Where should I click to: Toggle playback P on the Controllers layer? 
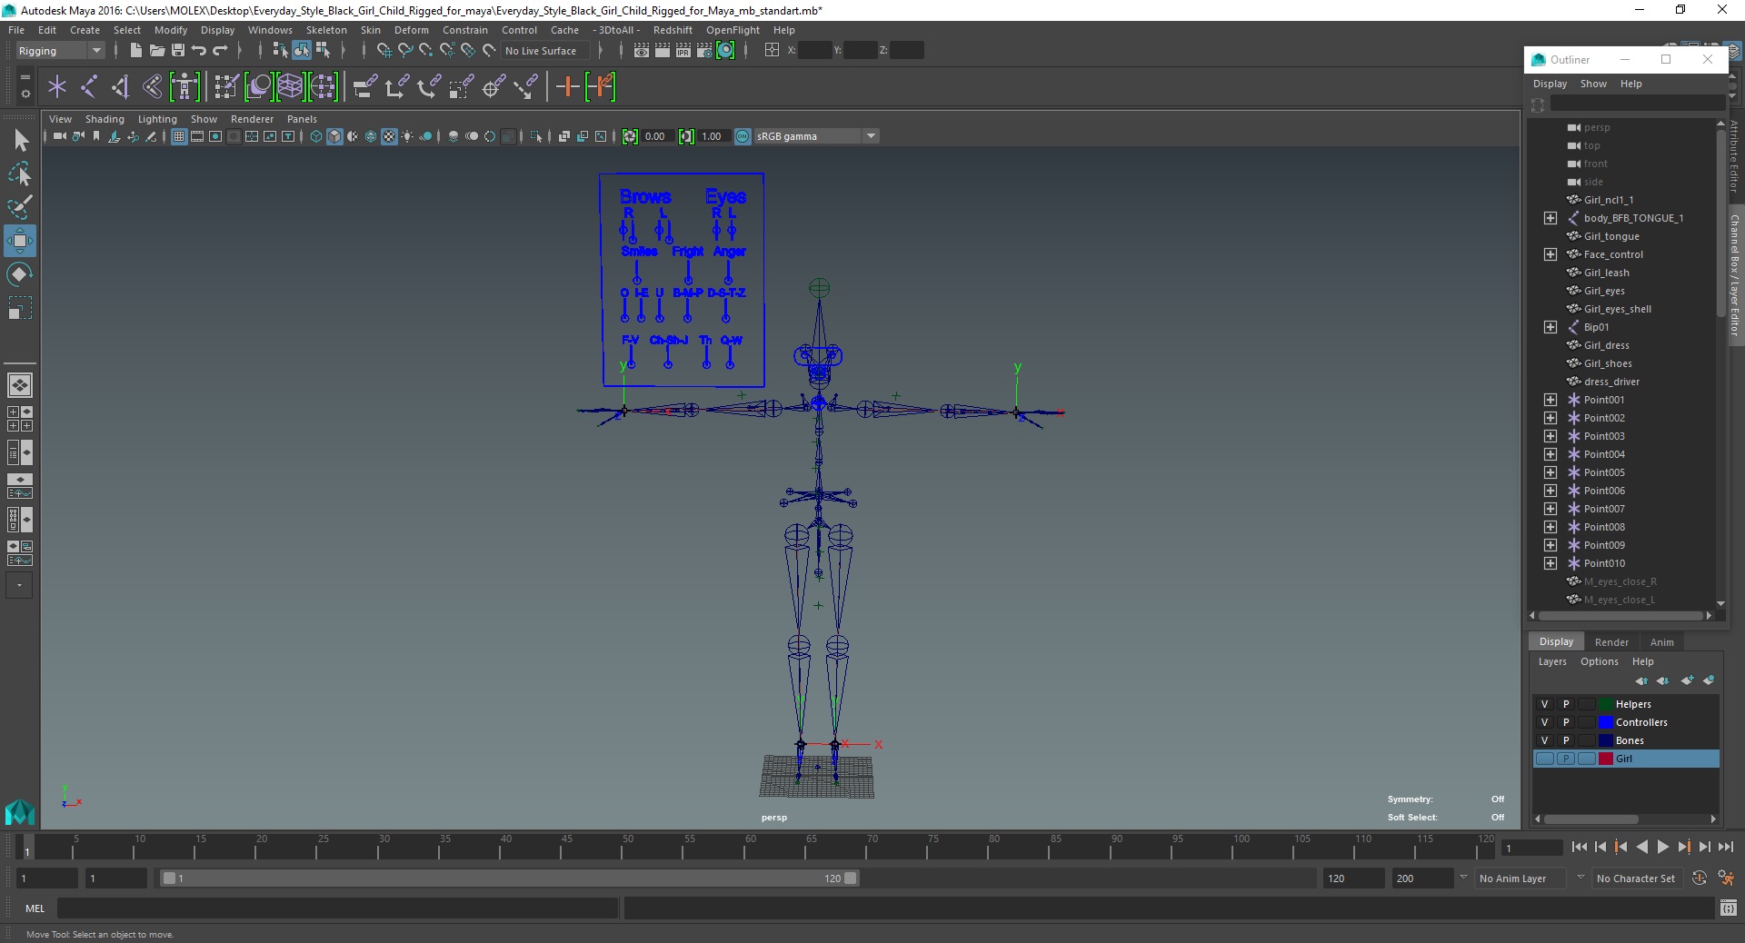tap(1566, 722)
